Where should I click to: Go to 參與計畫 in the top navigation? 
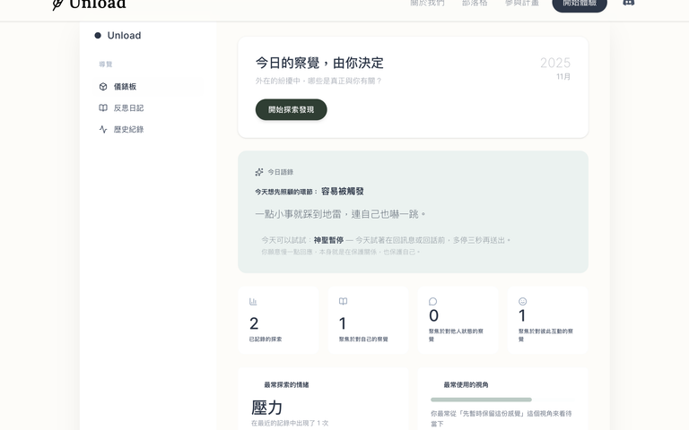pyautogui.click(x=522, y=4)
